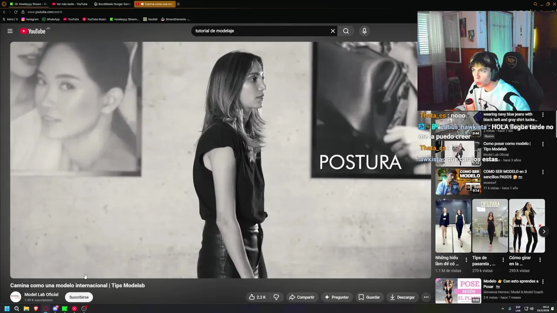557x313 pixels.
Task: Open 'Modelo Con esto aprendes a Posar' title
Action: tap(510, 284)
